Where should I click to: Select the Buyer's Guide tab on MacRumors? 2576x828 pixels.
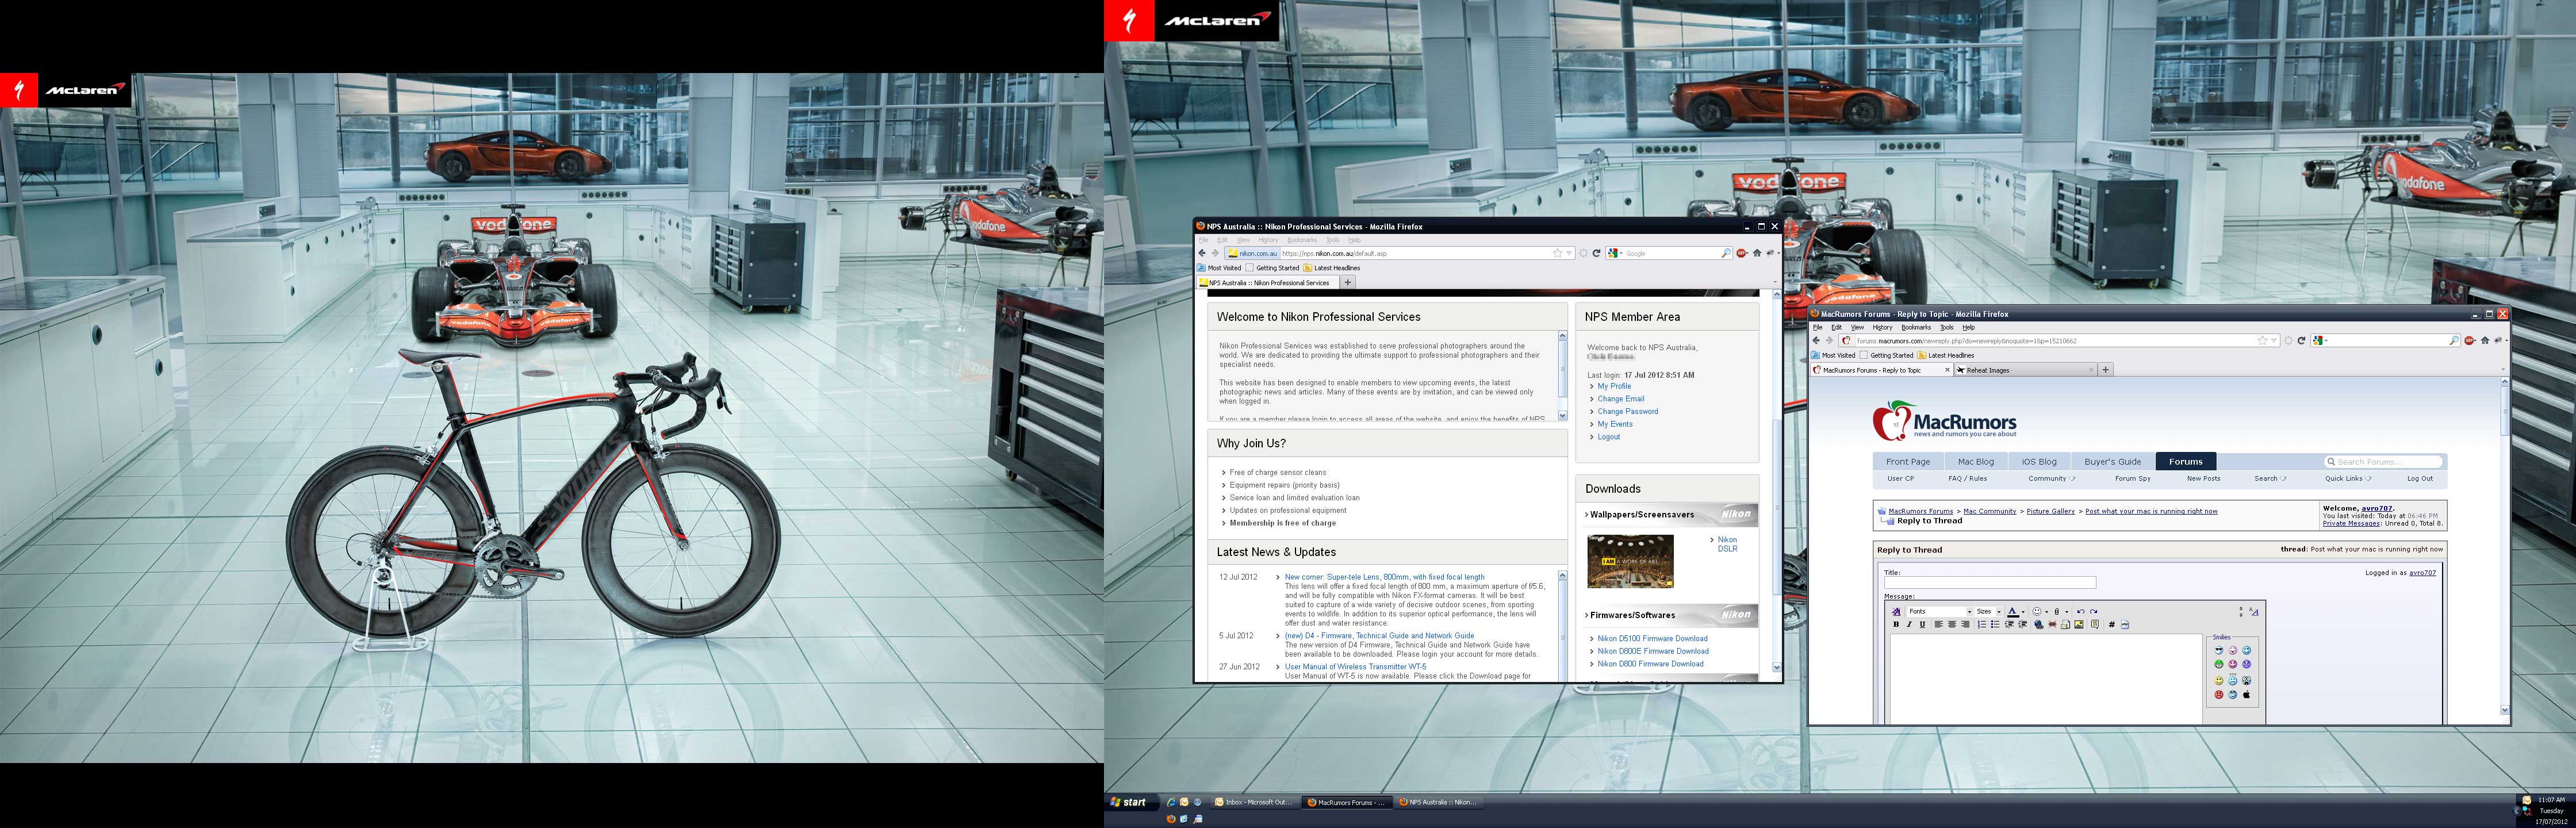click(2112, 462)
